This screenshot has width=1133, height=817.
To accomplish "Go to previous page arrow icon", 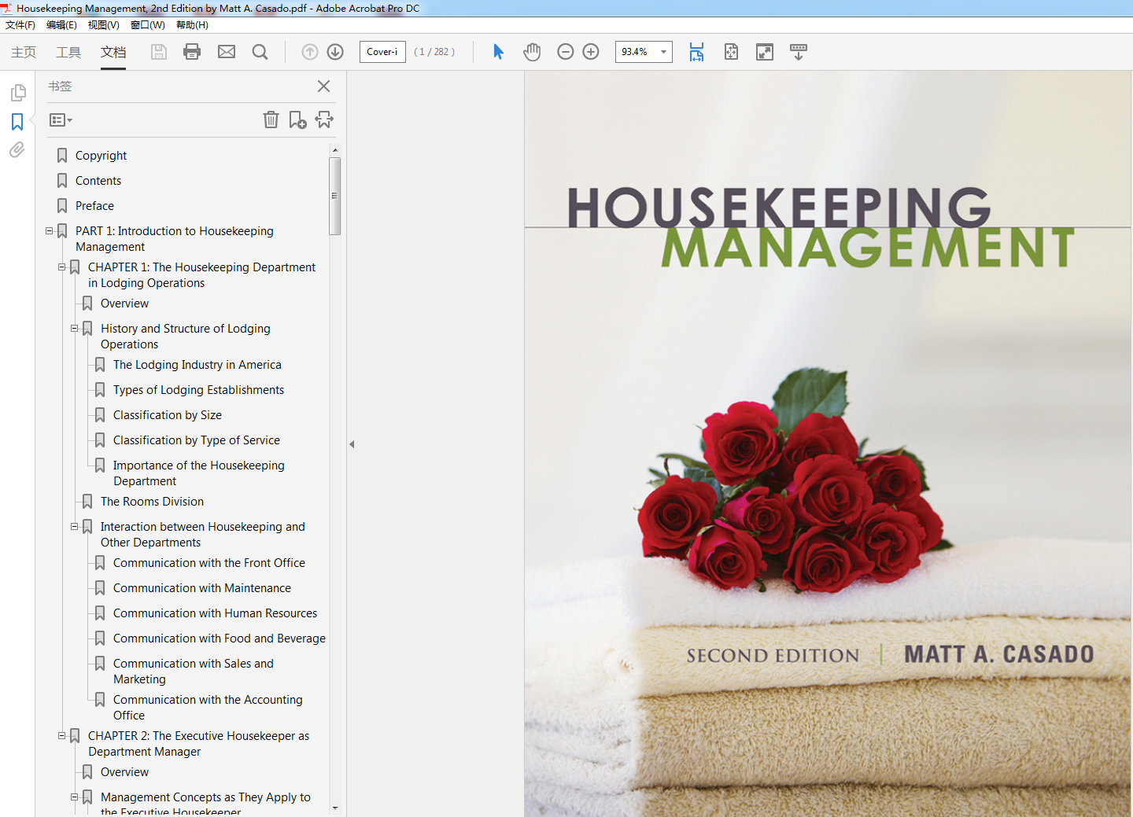I will click(310, 52).
